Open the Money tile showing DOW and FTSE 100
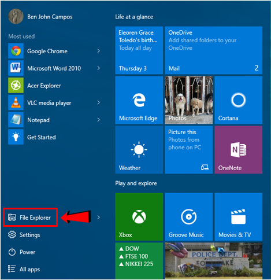The height and width of the screenshot is (280, 271). [139, 261]
